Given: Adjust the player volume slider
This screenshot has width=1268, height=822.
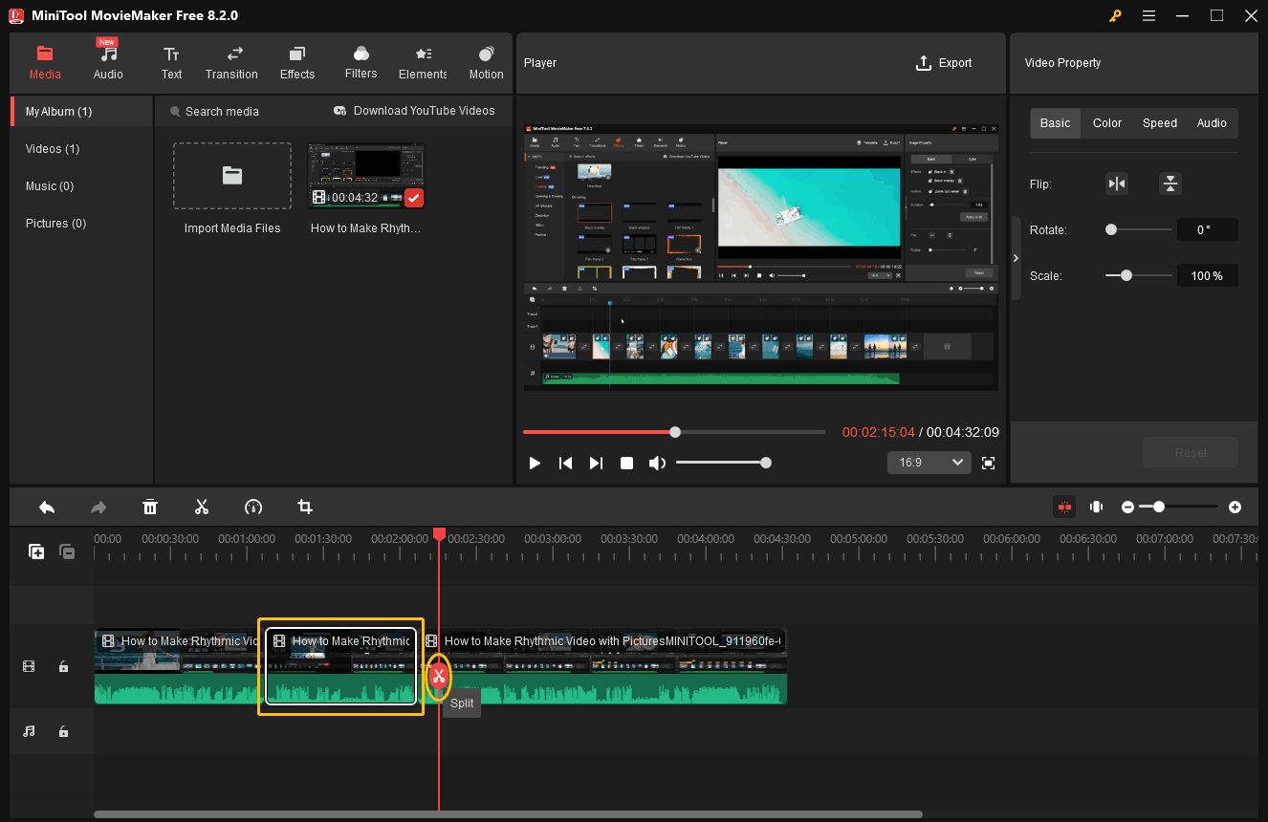Looking at the screenshot, I should coord(723,464).
